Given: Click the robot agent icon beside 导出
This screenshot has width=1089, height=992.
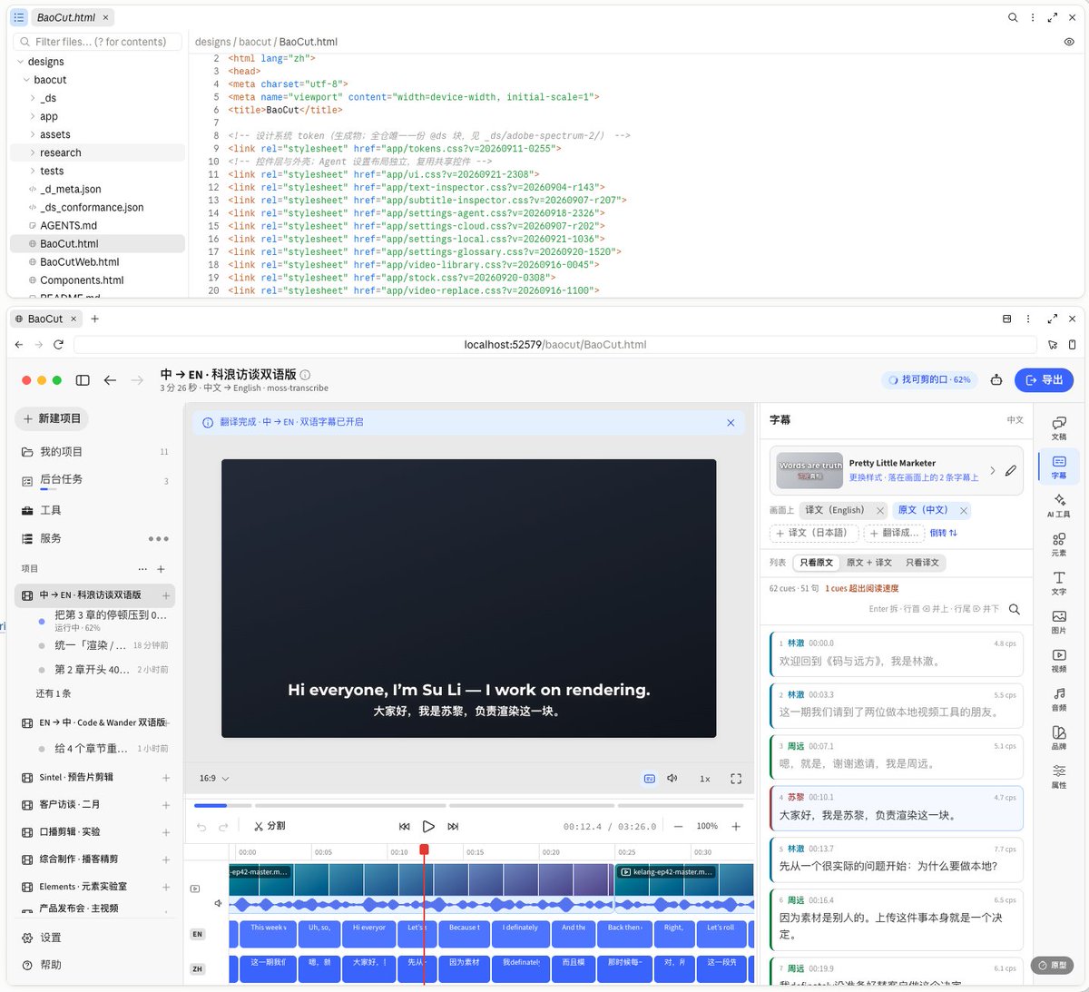Looking at the screenshot, I should click(996, 380).
